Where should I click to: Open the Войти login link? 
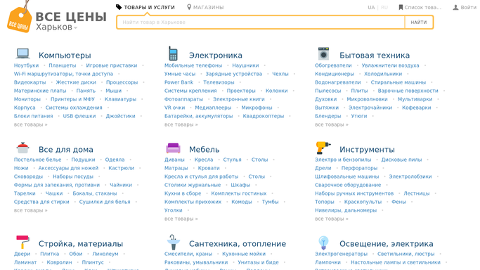[x=465, y=7]
